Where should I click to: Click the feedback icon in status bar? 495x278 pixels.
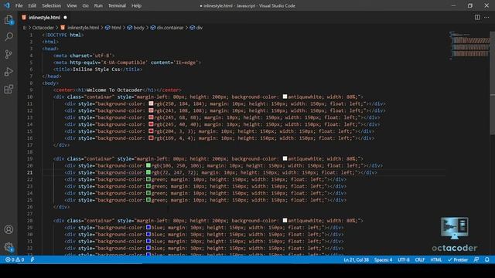(x=476, y=259)
